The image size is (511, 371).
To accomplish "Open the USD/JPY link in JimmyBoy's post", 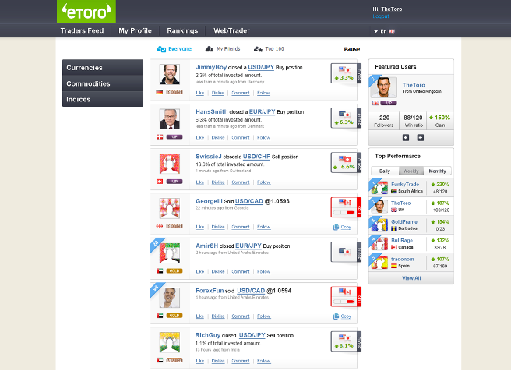I will point(261,67).
